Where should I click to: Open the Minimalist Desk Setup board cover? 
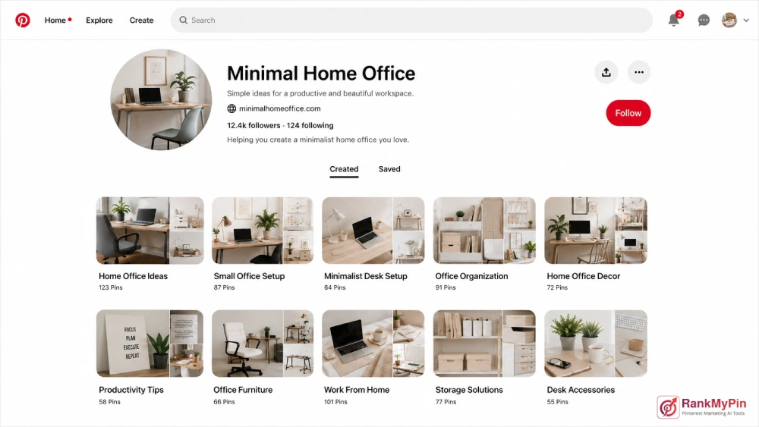pos(373,230)
